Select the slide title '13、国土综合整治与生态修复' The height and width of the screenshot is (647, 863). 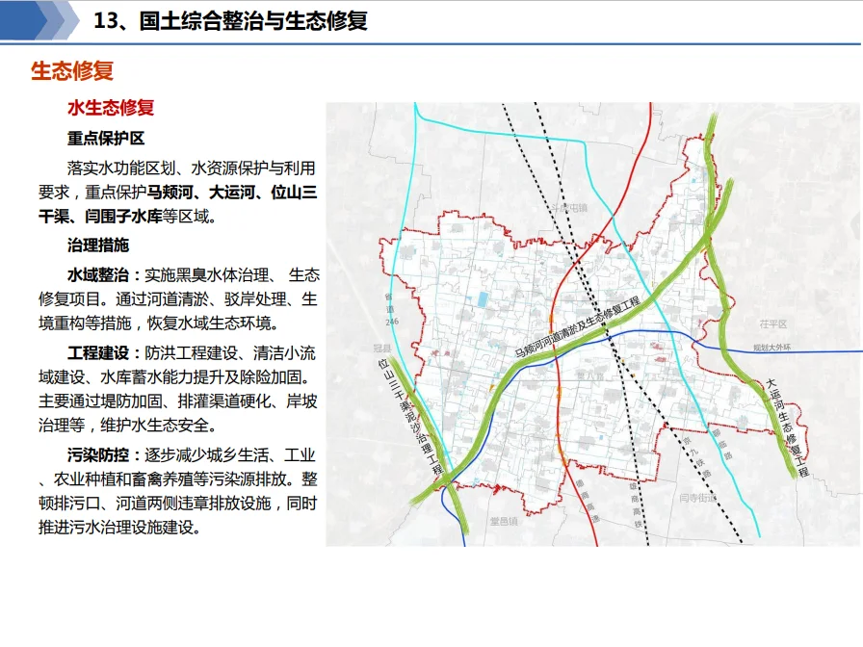233,20
